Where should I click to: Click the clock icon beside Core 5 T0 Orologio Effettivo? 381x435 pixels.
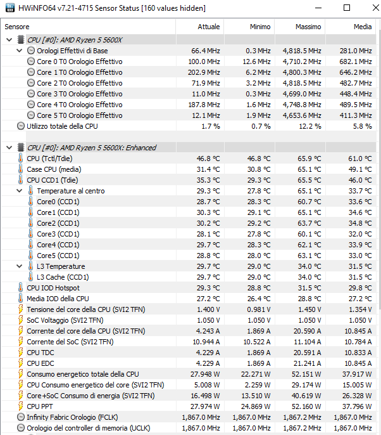pyautogui.click(x=31, y=115)
